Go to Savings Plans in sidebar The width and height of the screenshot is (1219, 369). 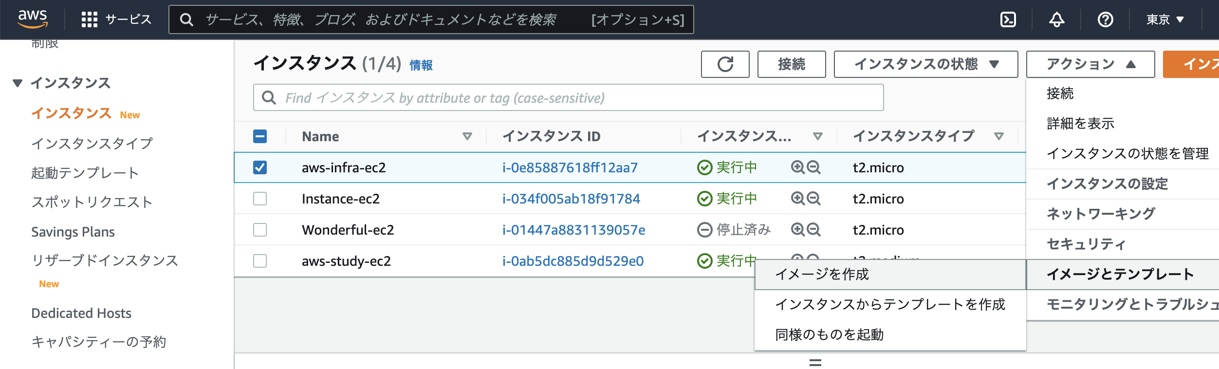tap(73, 232)
